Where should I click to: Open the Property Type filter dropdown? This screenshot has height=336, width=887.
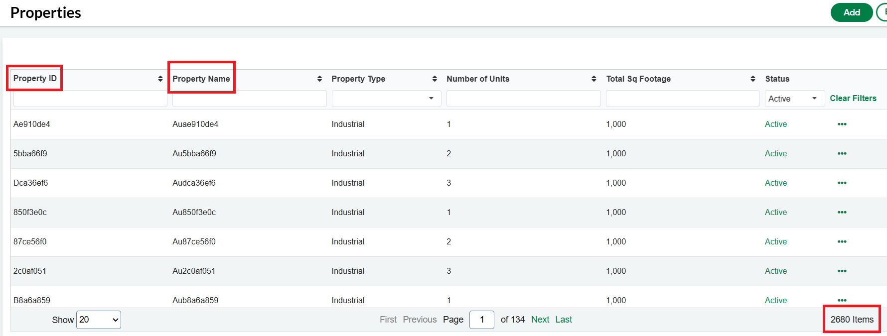pos(386,99)
